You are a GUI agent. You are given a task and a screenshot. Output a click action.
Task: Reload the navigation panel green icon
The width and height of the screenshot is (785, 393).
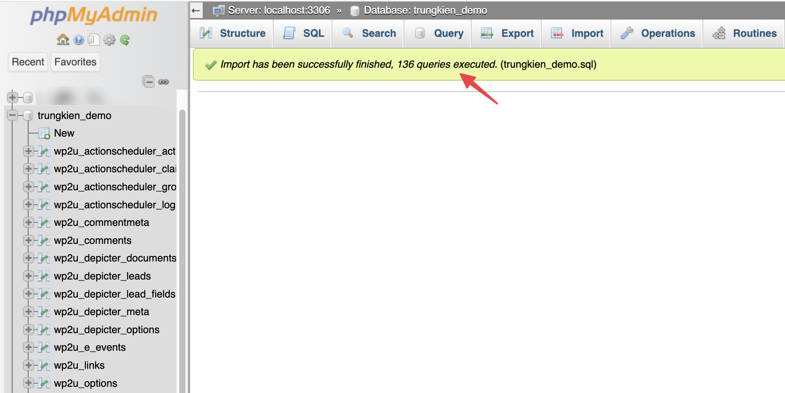(125, 40)
